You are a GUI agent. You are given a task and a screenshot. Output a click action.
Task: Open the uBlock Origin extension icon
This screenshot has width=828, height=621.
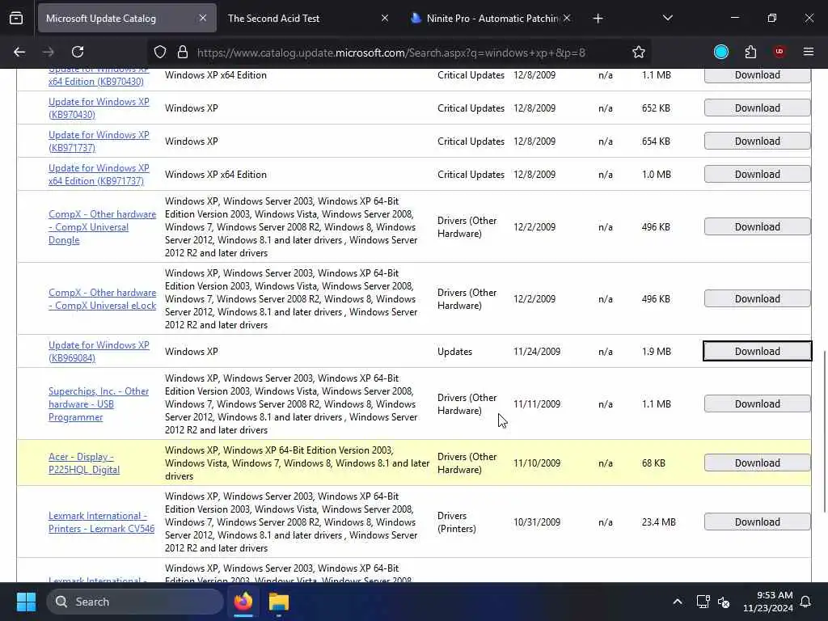[x=779, y=52]
